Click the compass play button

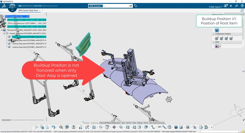[x=12, y=7]
